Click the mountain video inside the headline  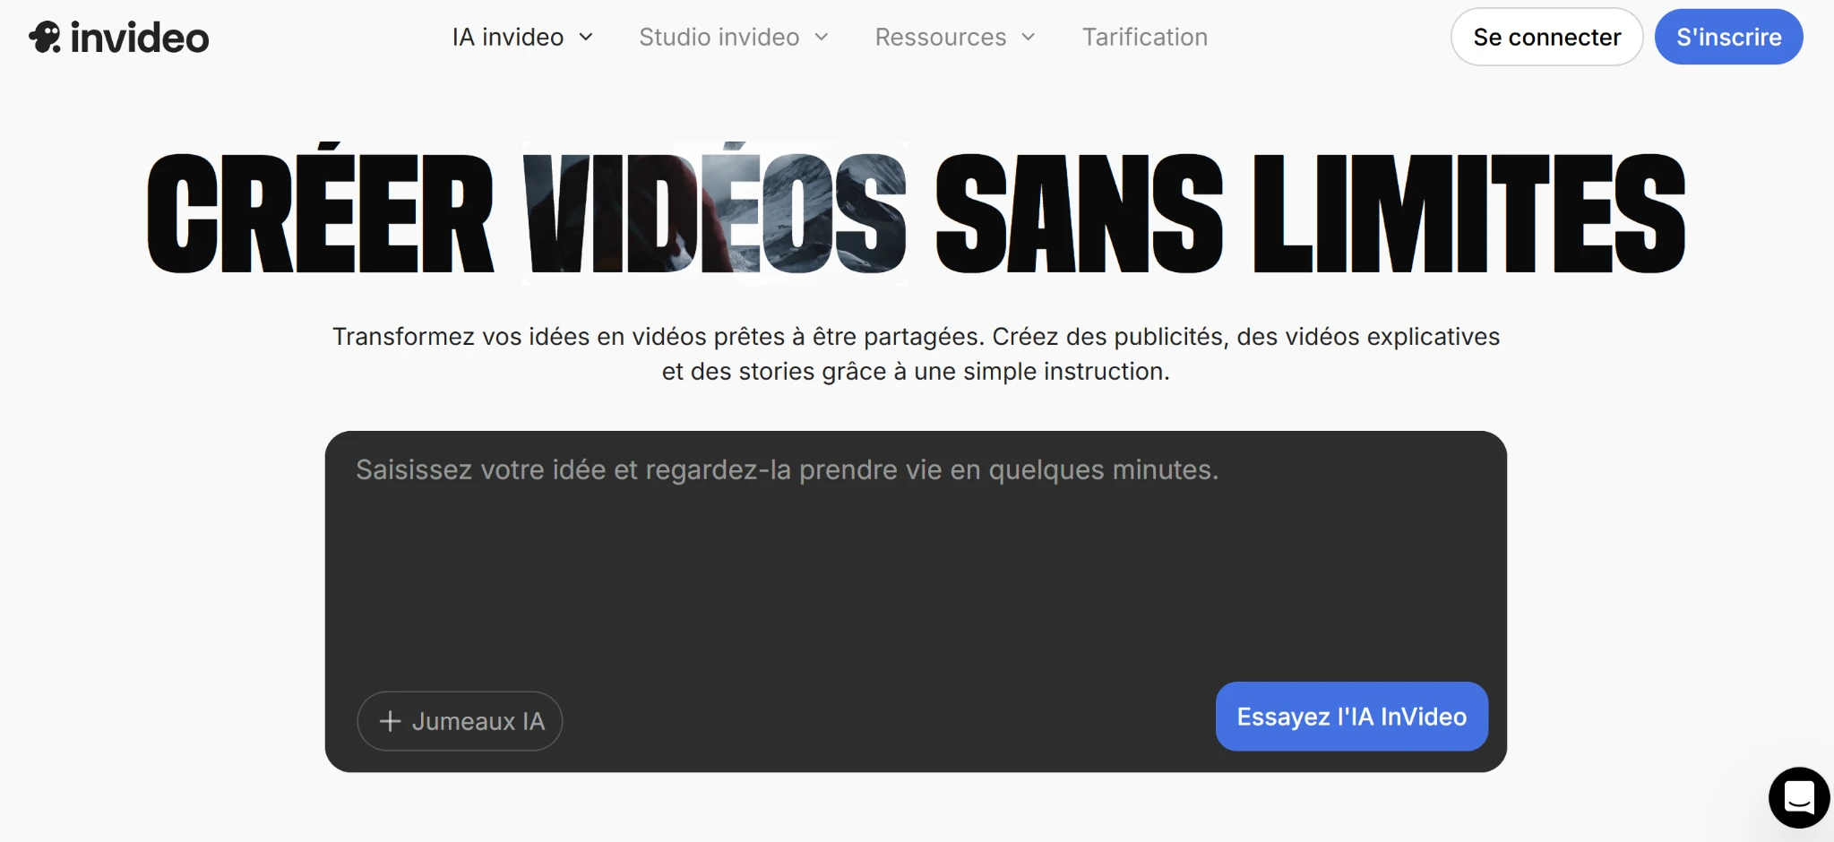tap(714, 211)
